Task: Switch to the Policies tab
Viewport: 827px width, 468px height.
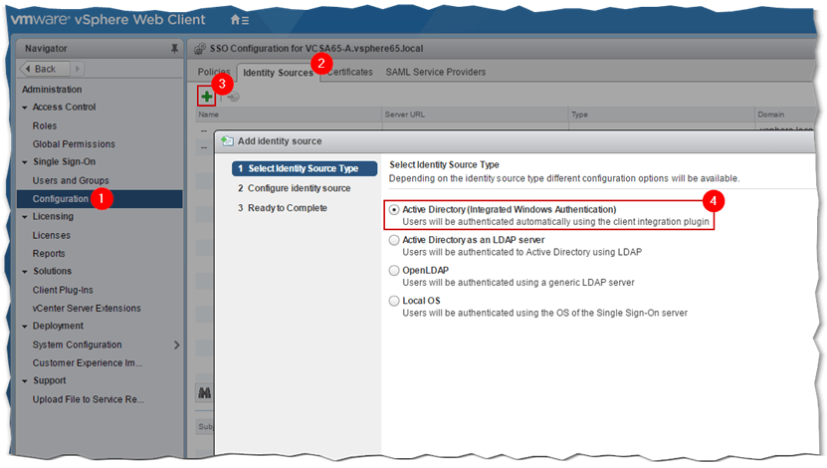Action: (214, 73)
